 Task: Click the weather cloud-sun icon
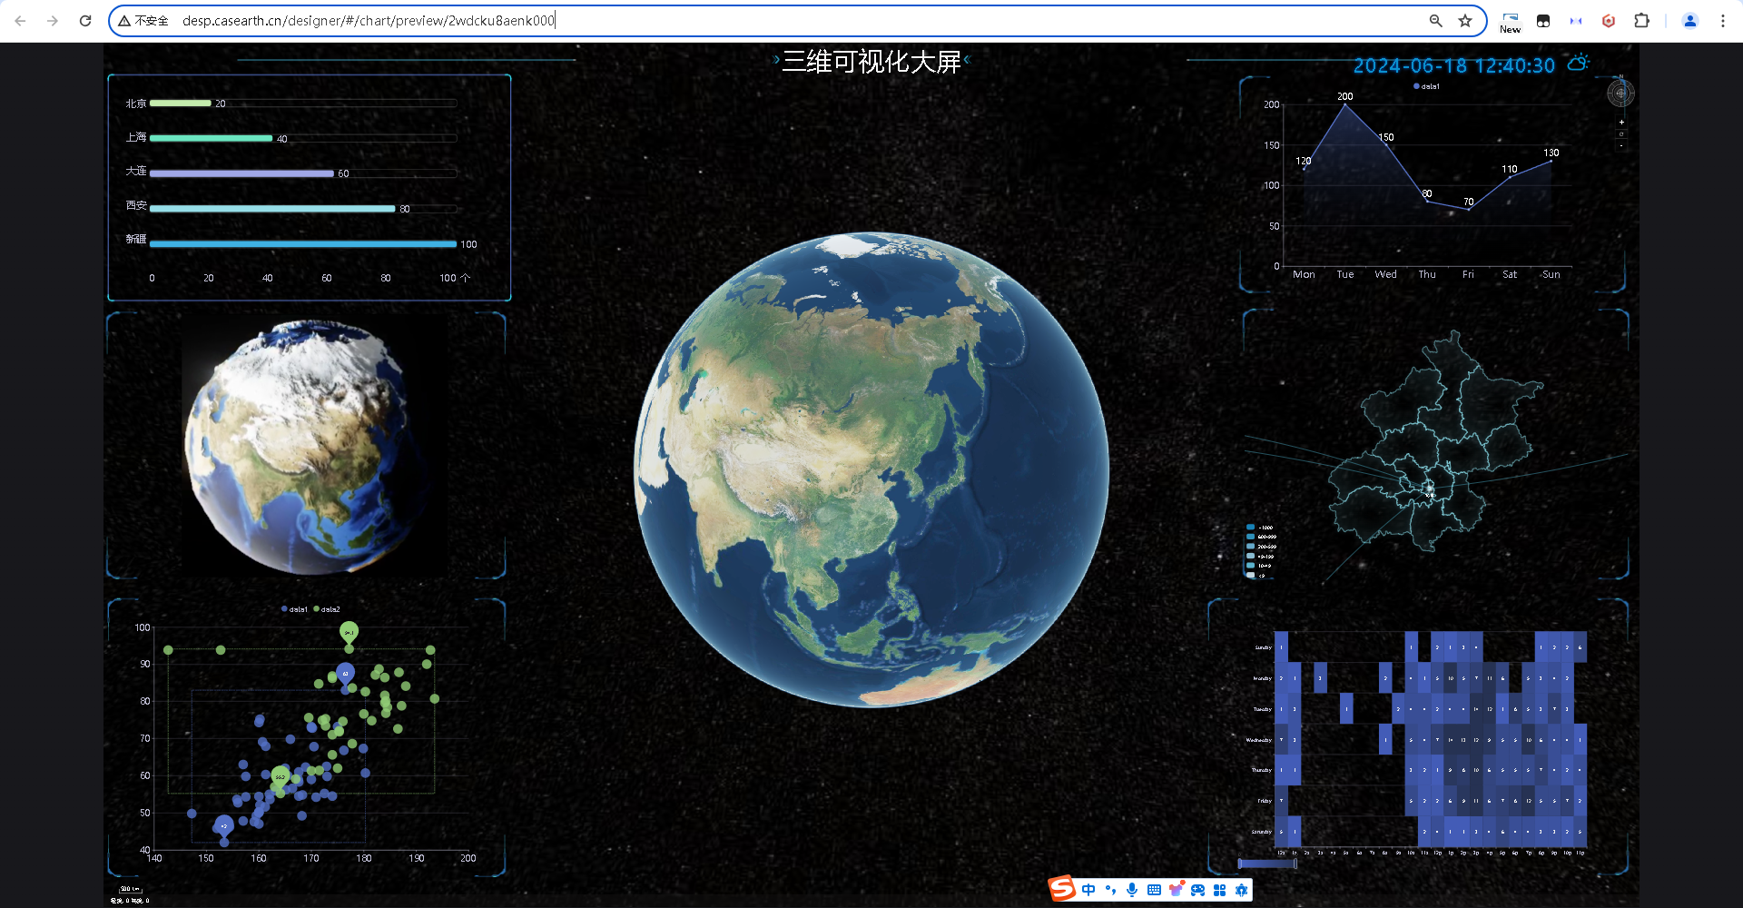point(1579,64)
